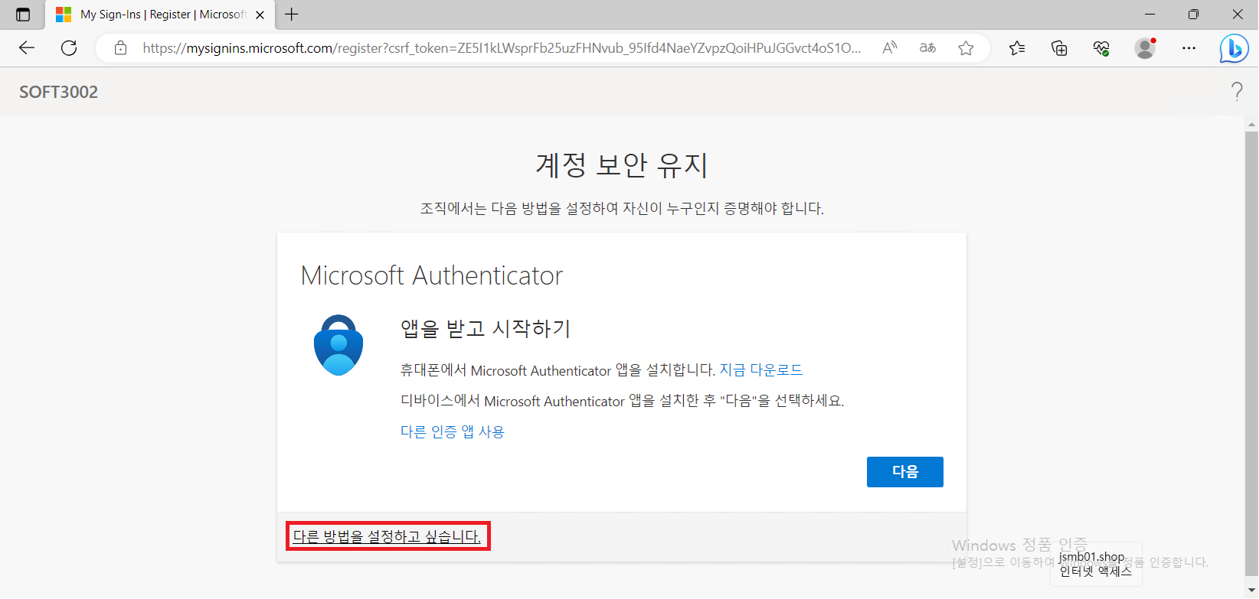Close the My Sign-Ins tab
The width and height of the screenshot is (1259, 599).
tap(260, 15)
